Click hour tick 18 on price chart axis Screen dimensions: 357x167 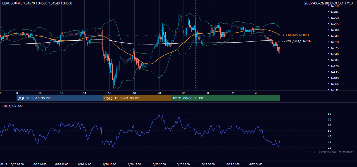tap(134, 93)
